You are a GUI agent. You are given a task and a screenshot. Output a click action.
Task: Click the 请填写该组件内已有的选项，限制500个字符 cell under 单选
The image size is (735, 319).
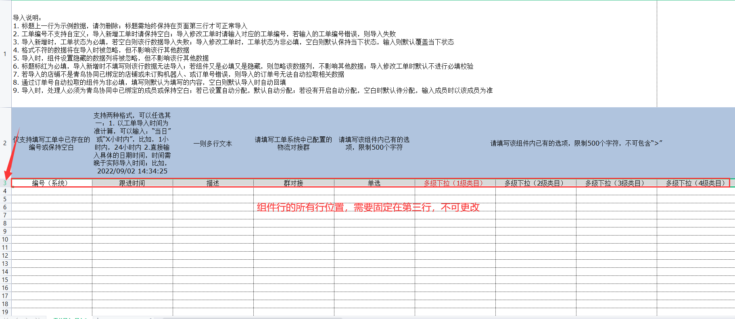point(374,143)
